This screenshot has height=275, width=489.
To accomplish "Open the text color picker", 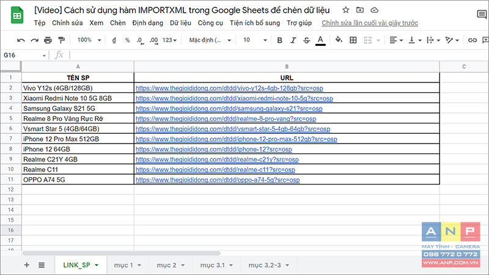I will 320,40.
